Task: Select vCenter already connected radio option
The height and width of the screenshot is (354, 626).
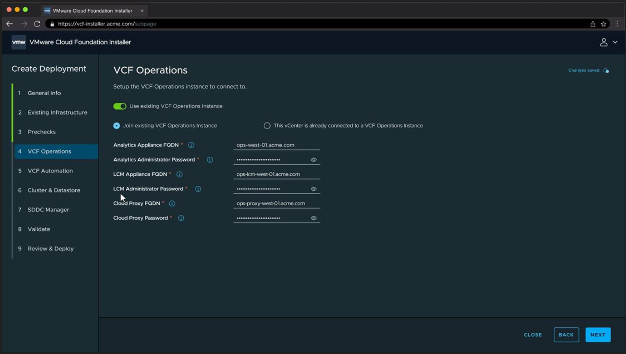Action: pyautogui.click(x=267, y=126)
